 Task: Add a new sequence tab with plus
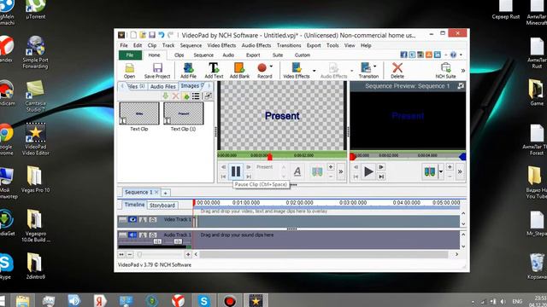point(165,193)
